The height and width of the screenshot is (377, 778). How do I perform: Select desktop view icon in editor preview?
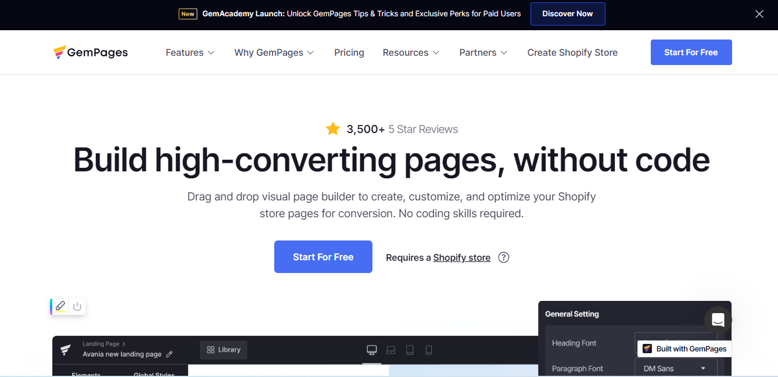click(x=372, y=350)
